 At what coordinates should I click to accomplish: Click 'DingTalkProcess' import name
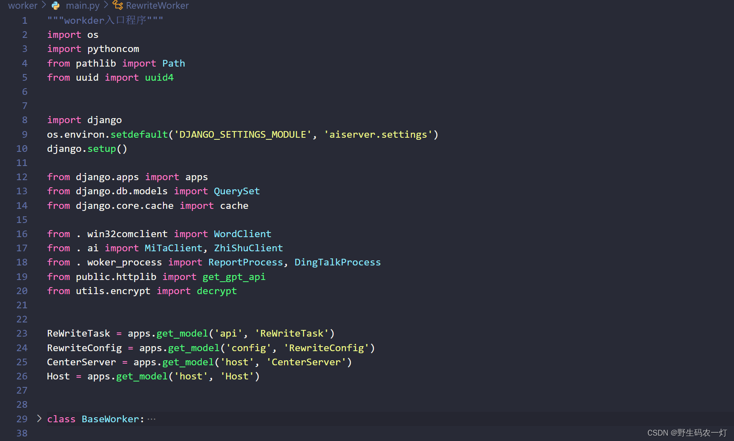pos(338,262)
